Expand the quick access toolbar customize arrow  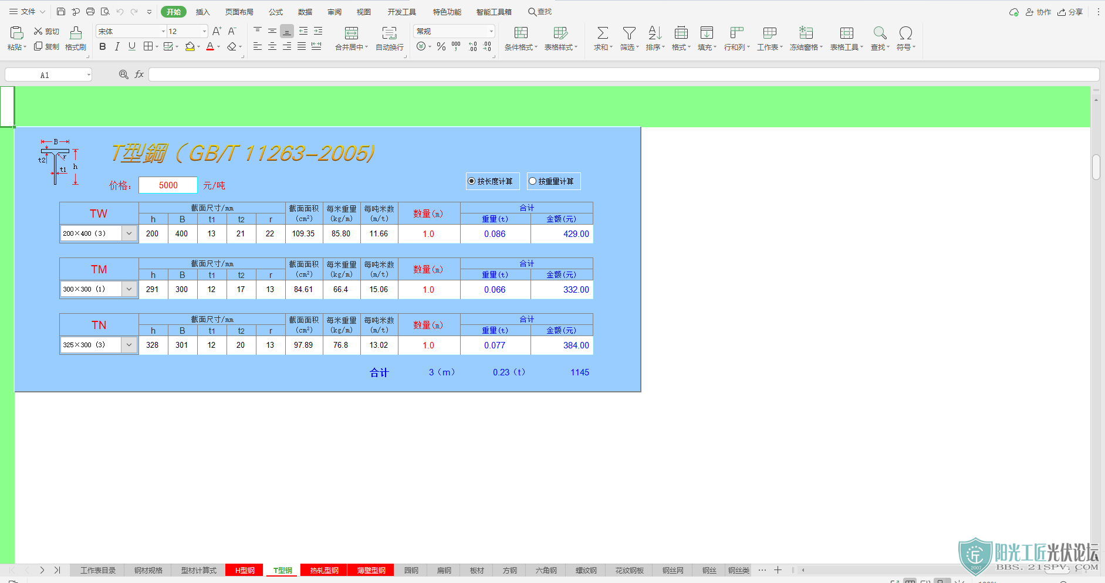point(149,12)
